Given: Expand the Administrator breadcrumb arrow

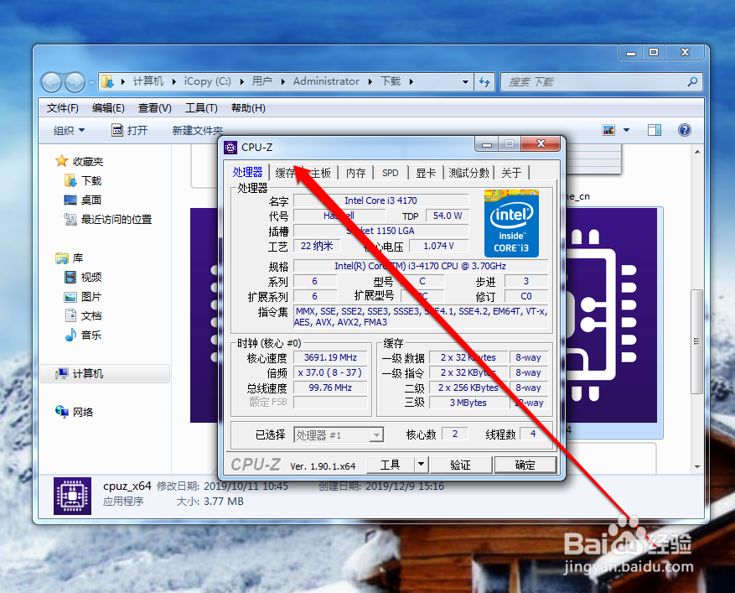Looking at the screenshot, I should (370, 81).
